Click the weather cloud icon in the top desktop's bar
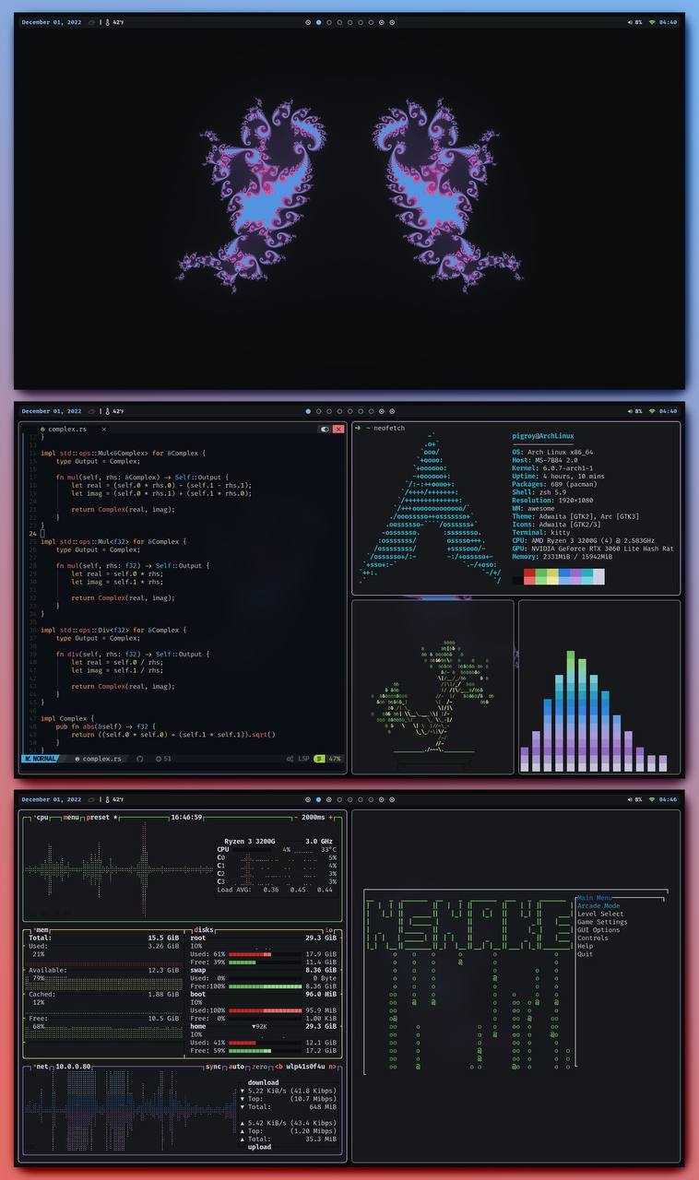 pos(91,22)
